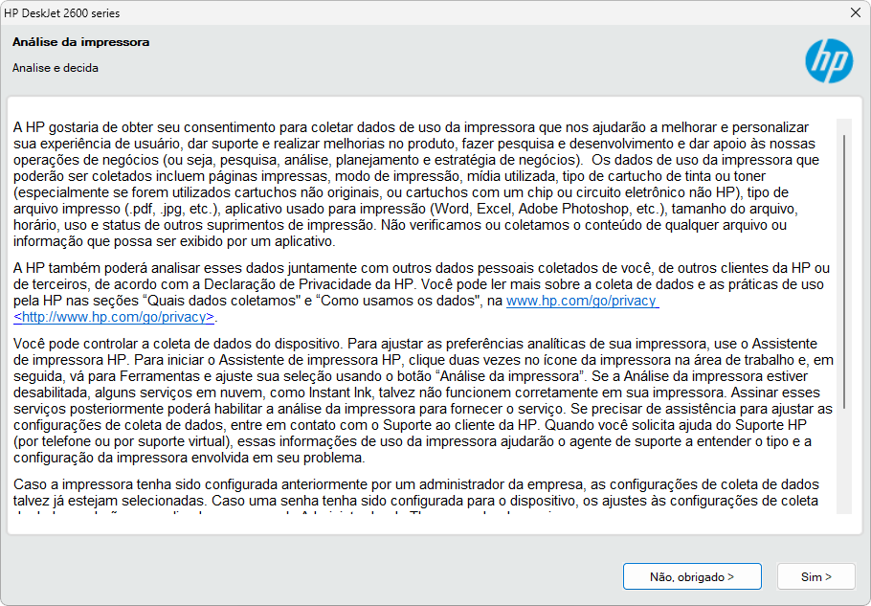Decline with the "Não, obrigado >" button
871x606 pixels.
click(691, 576)
